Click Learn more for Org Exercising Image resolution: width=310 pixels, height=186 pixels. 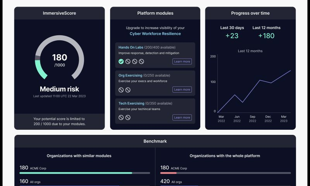[182, 90]
